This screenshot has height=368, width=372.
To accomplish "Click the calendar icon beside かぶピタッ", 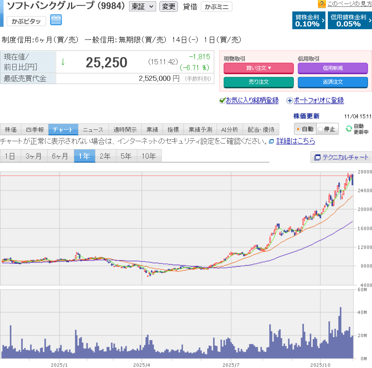I will coord(56,20).
